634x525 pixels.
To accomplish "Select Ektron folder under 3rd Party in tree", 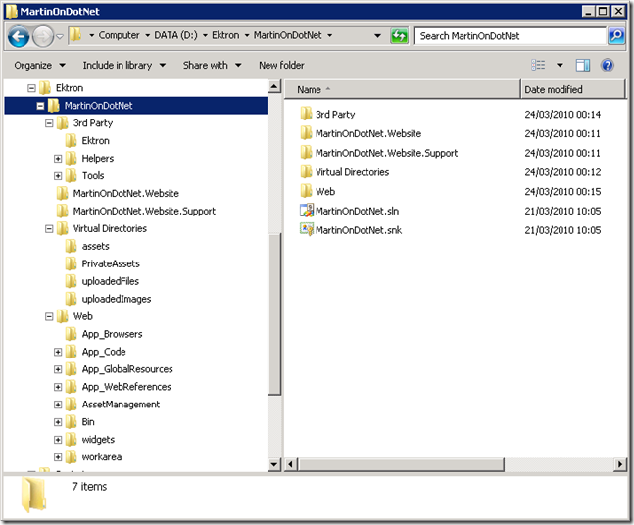I will click(87, 141).
